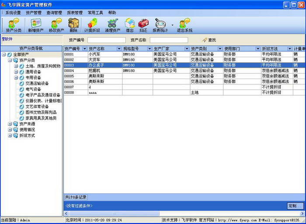
Task: Open 规格型号 column filter dropdown
Action: coord(150,49)
